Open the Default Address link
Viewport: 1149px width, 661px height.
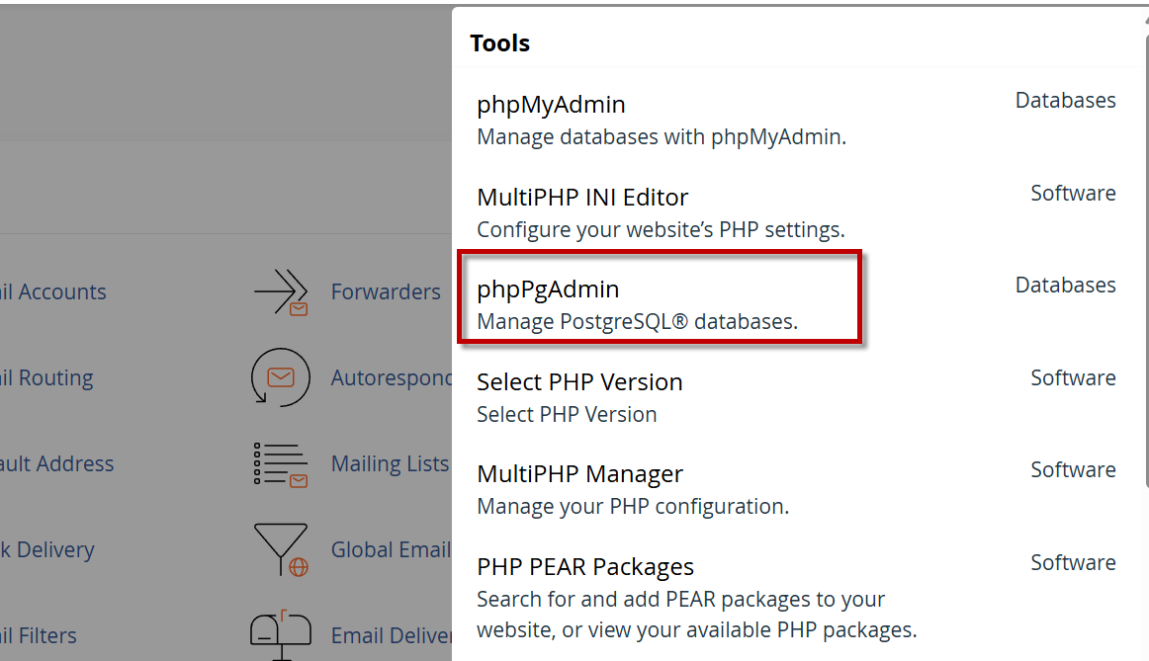tap(57, 464)
